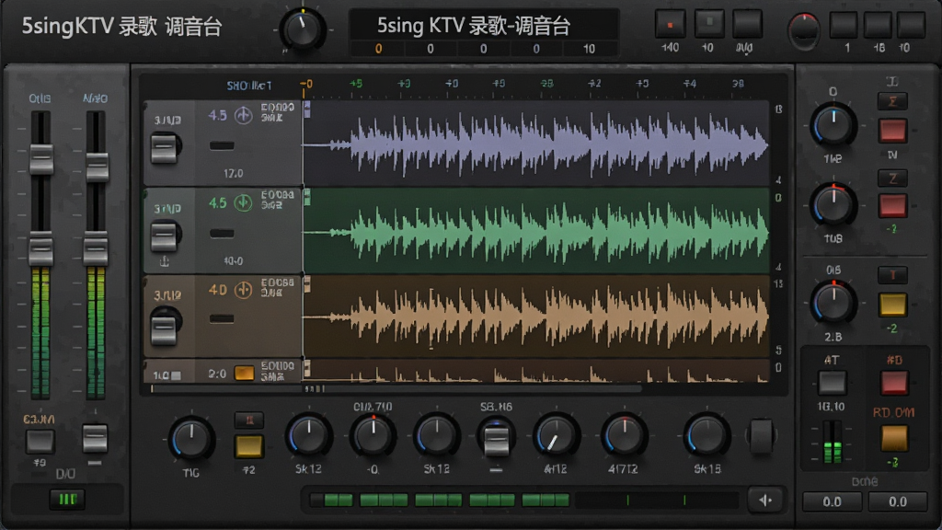Image resolution: width=942 pixels, height=530 pixels.
Task: Click the left 0.0 value field at bottom right
Action: point(832,501)
